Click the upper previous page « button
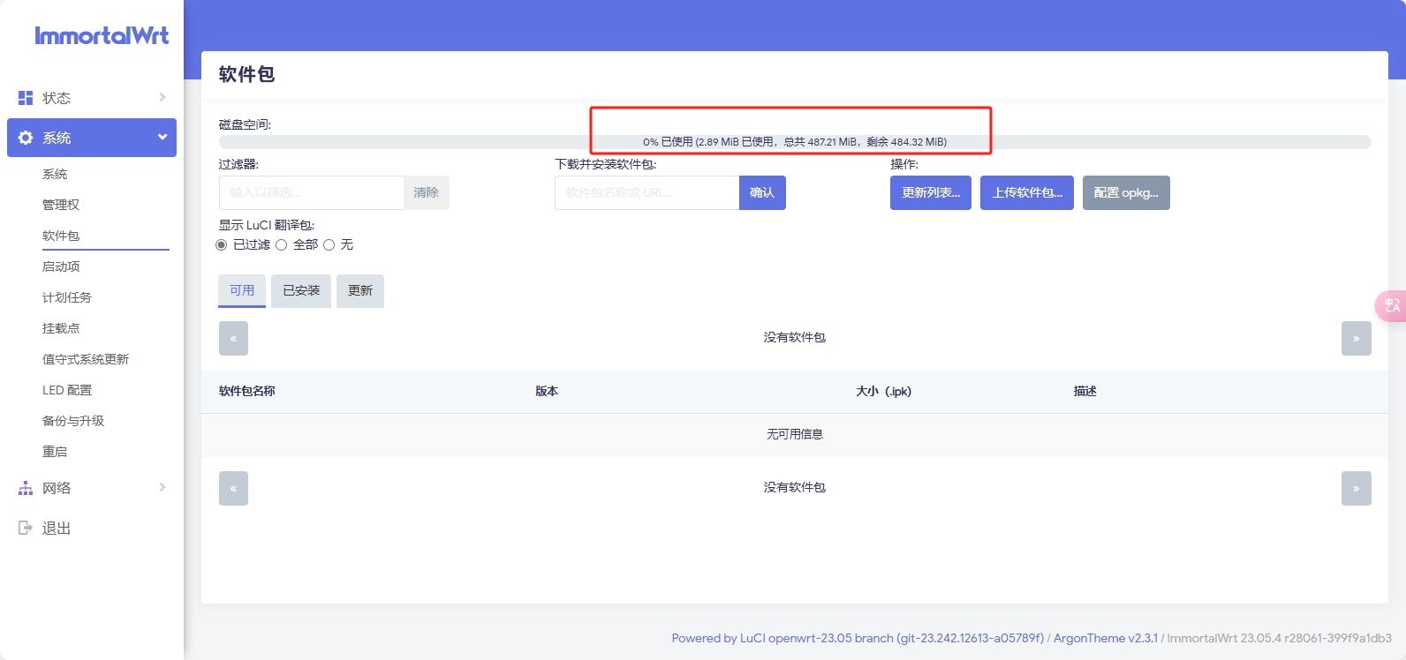1406x660 pixels. [x=233, y=338]
